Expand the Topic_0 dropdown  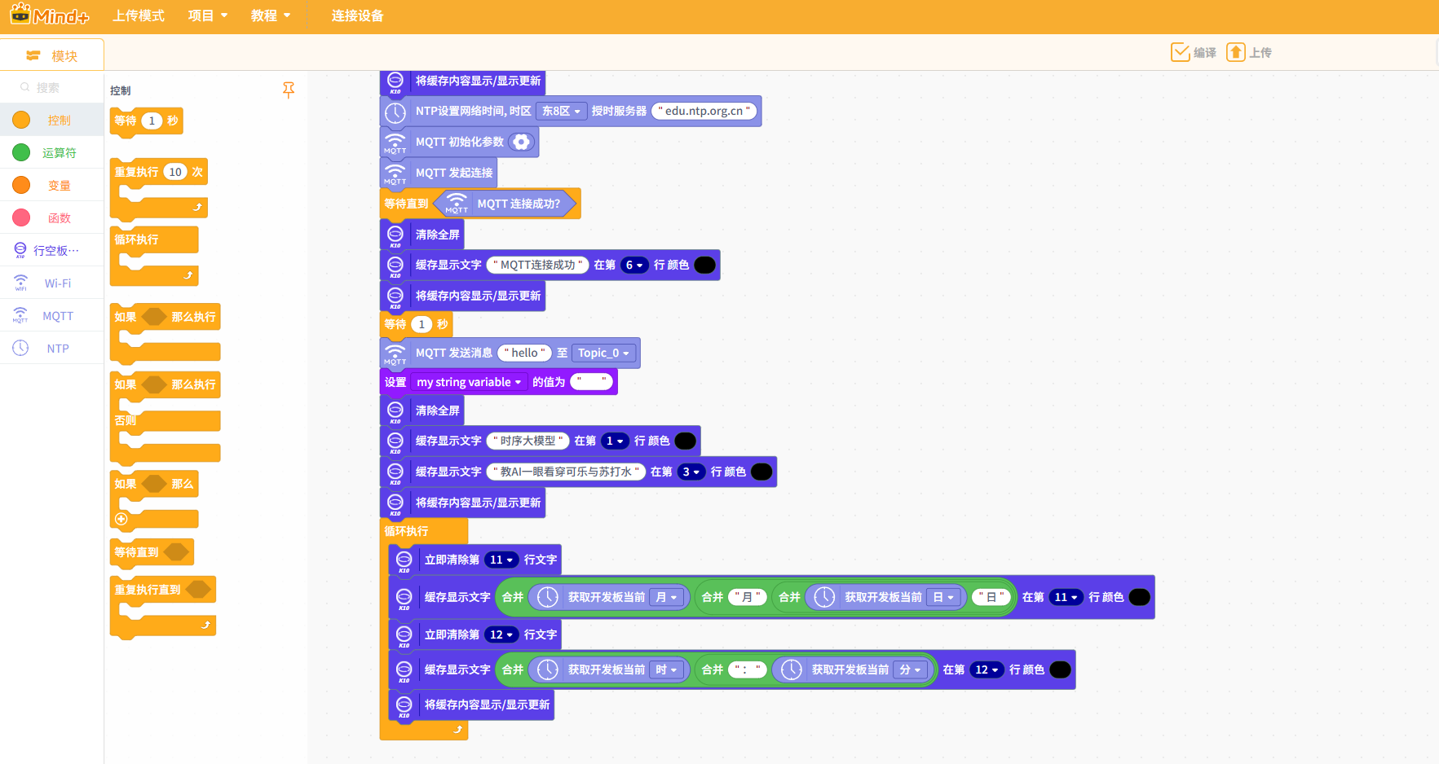tap(603, 353)
